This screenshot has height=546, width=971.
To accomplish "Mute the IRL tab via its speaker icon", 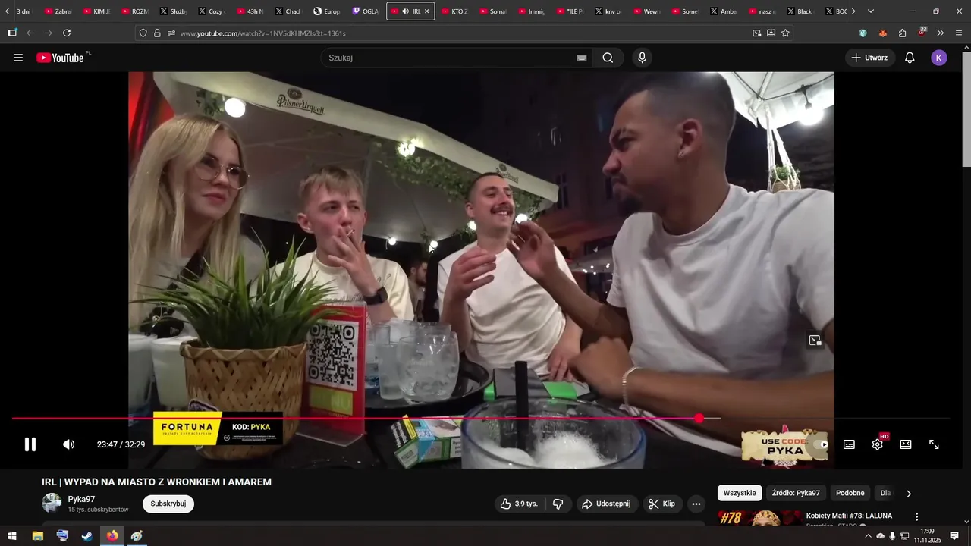I will (x=405, y=11).
